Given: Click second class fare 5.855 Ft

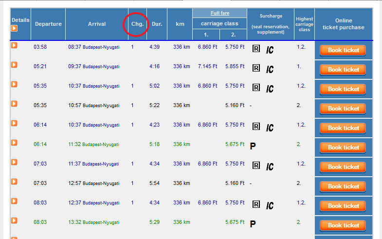Looking at the screenshot, I should (x=235, y=66).
